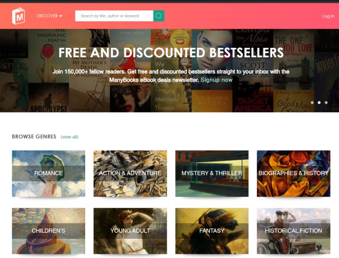
Task: Open the Mystery & Thriller genre
Action: pos(212,174)
